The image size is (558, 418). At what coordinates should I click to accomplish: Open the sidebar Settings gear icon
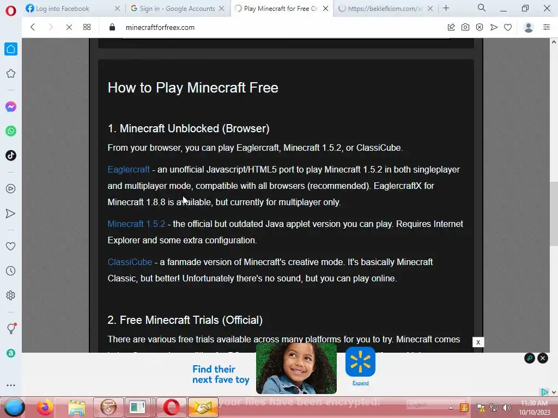click(11, 296)
